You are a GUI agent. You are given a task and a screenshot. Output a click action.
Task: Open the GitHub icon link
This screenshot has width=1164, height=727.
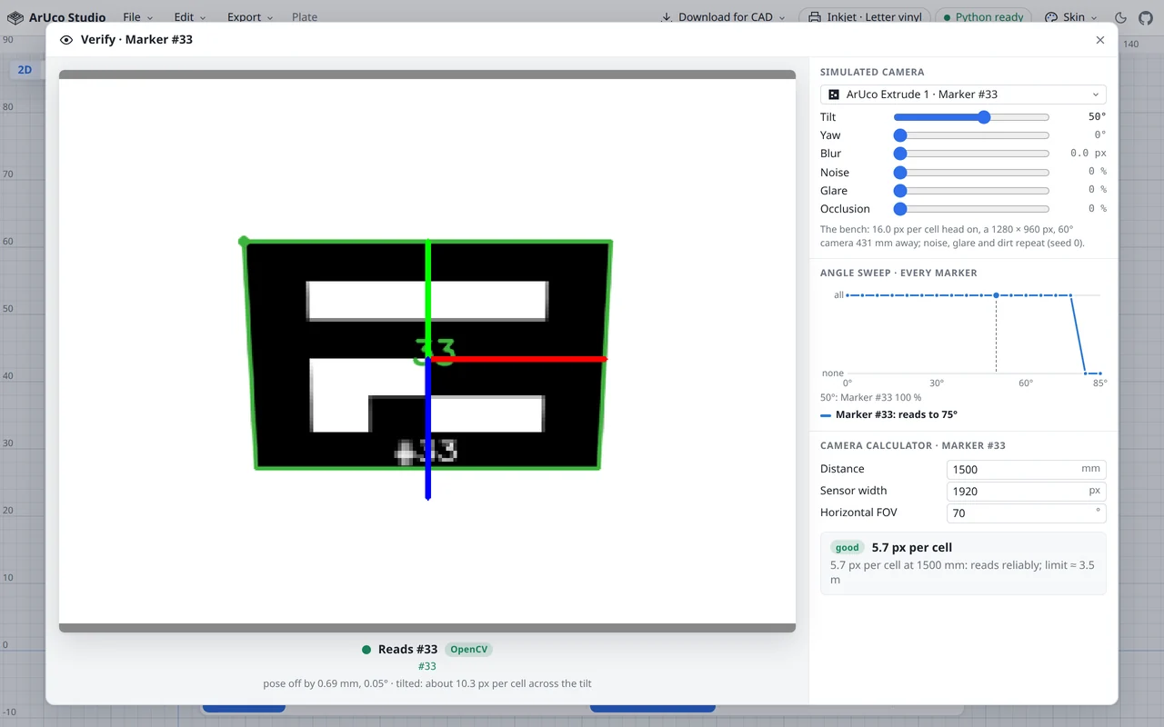tap(1146, 17)
